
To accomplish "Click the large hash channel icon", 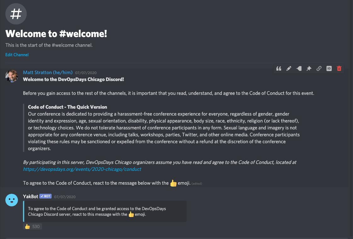I will click(x=16, y=14).
